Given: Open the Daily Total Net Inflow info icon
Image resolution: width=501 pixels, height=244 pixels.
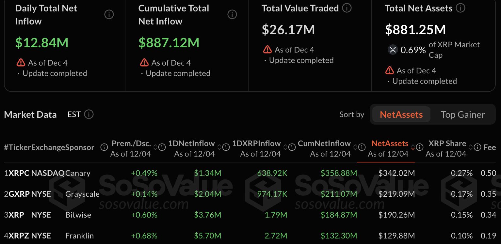Looking at the screenshot, I should click(109, 14).
